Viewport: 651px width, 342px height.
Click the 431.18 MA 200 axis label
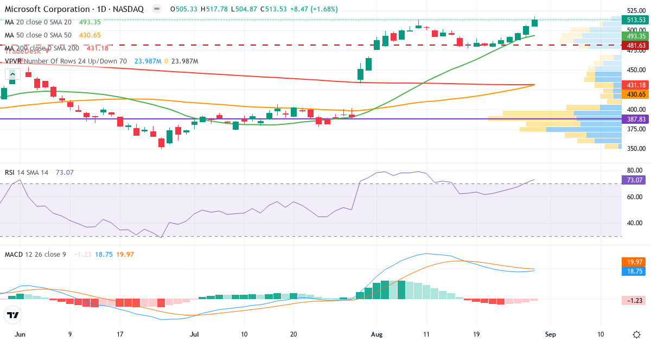point(635,85)
